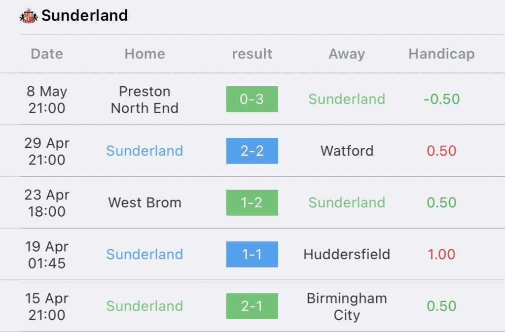
Task: Open the green 0-3 result badge
Action: (x=252, y=99)
